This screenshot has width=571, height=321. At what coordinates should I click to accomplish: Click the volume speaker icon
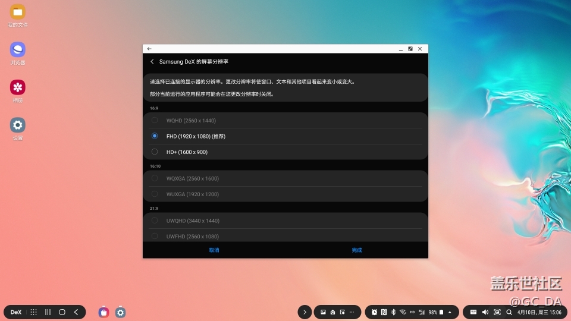click(x=485, y=312)
